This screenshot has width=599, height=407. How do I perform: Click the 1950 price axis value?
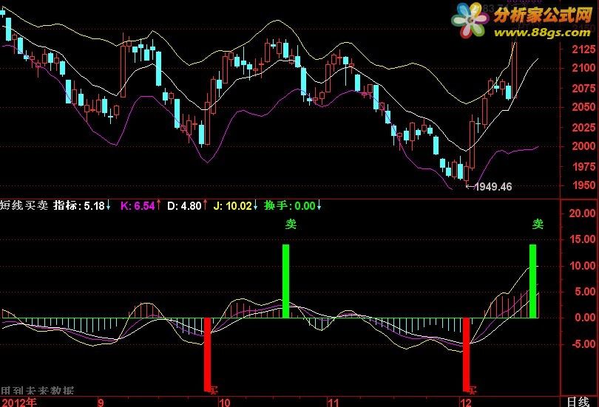tap(583, 185)
